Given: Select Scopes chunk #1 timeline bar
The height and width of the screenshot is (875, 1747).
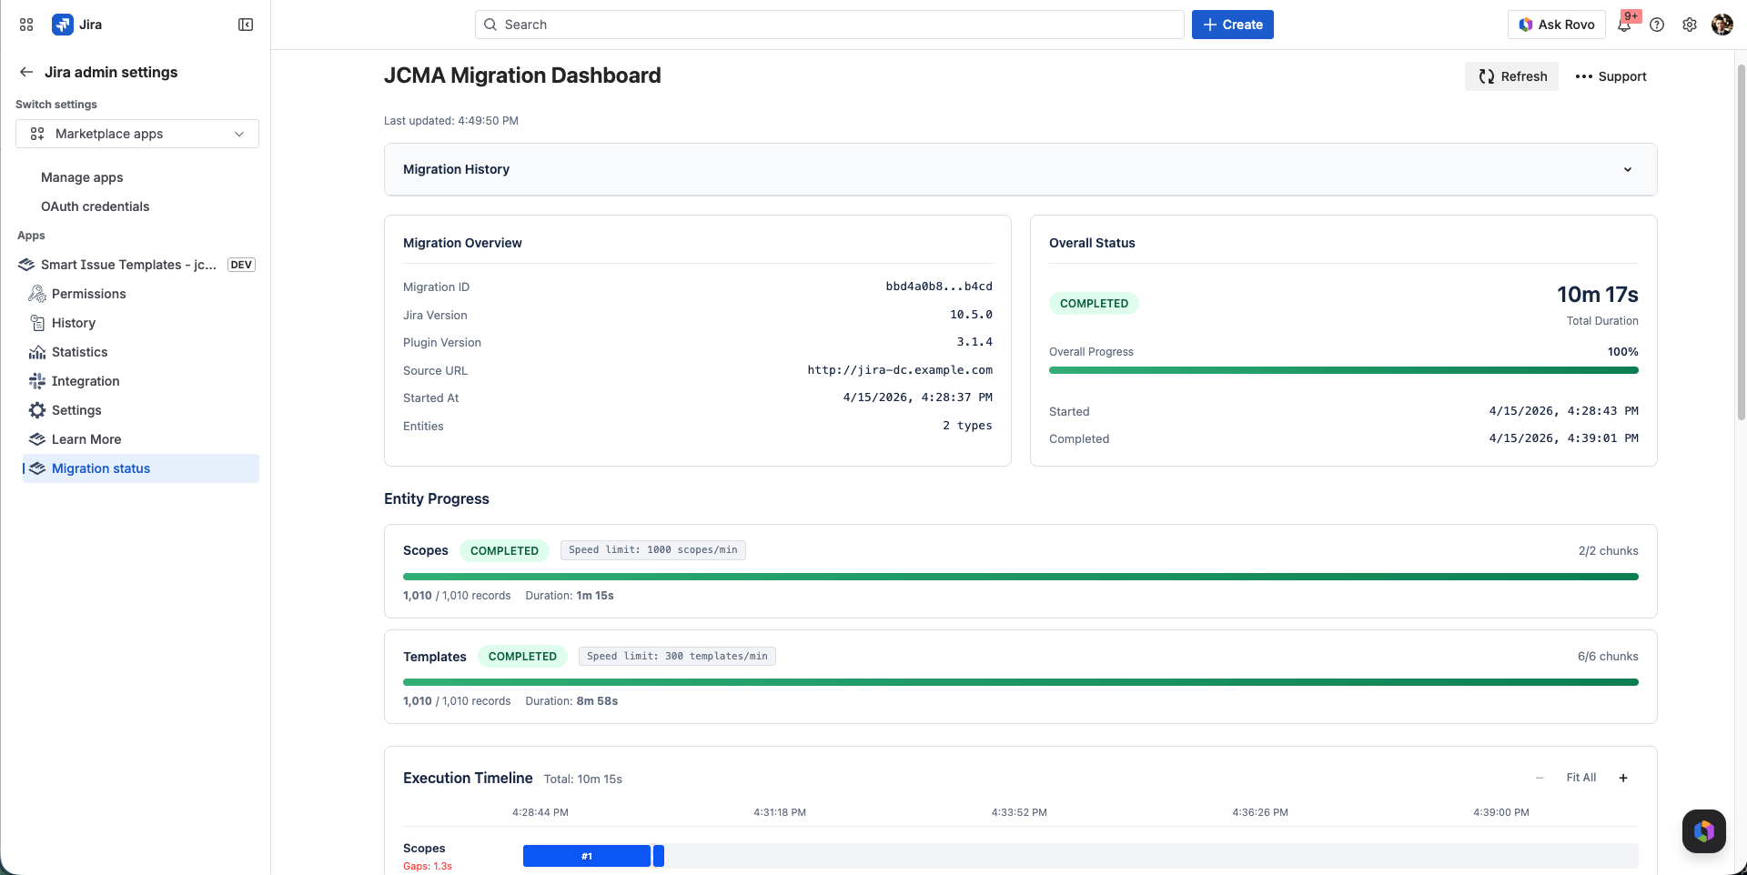Looking at the screenshot, I should click(587, 856).
